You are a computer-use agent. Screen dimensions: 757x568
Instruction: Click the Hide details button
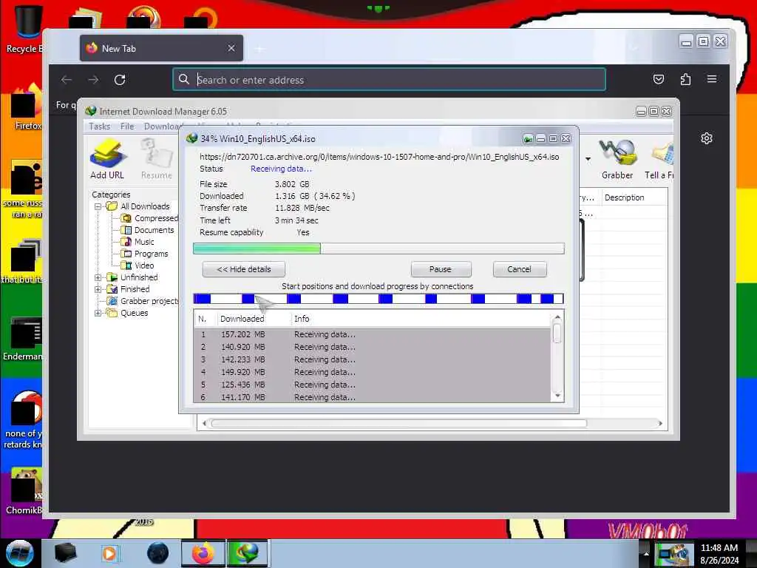click(x=244, y=269)
